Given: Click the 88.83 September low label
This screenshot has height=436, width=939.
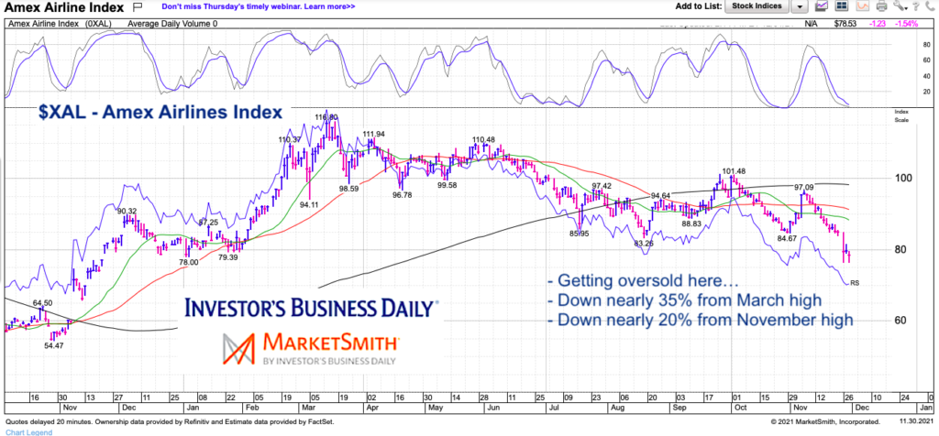Looking at the screenshot, I should [x=691, y=223].
